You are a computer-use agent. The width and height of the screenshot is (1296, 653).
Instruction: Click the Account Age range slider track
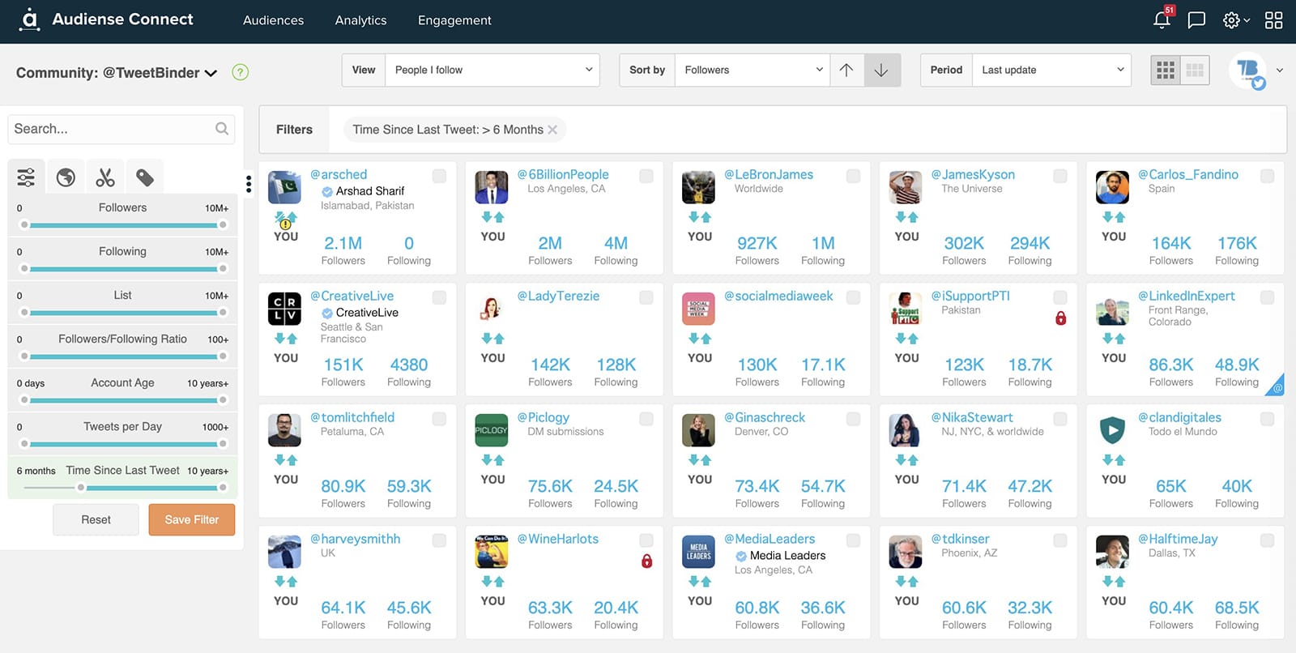123,400
